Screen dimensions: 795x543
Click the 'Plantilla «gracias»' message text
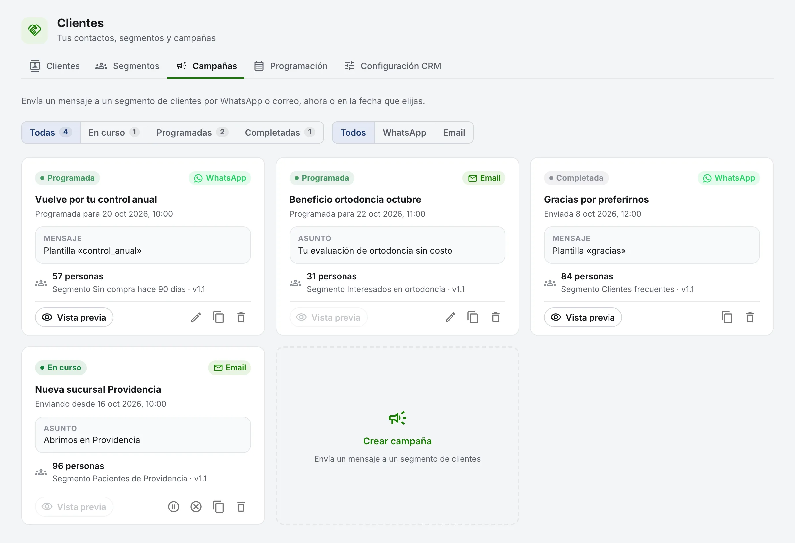pos(589,251)
